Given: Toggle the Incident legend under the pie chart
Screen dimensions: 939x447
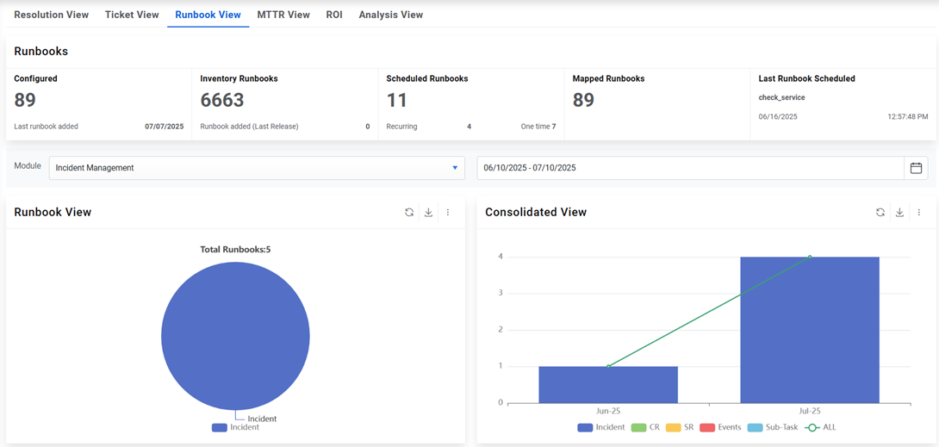Looking at the screenshot, I should pyautogui.click(x=235, y=427).
